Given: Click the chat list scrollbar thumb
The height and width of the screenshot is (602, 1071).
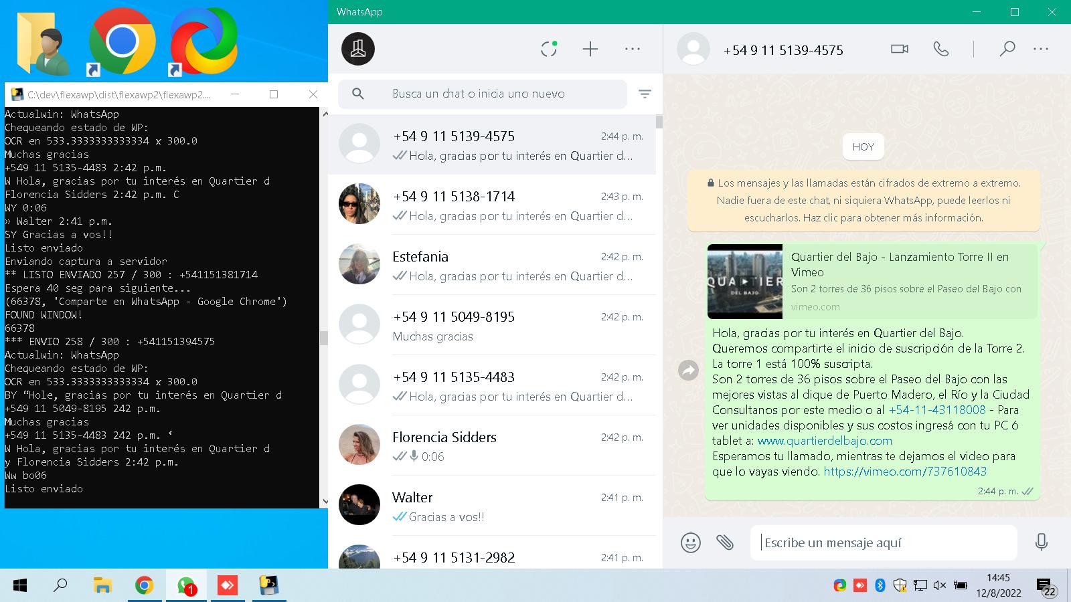Looking at the screenshot, I should click(x=659, y=122).
